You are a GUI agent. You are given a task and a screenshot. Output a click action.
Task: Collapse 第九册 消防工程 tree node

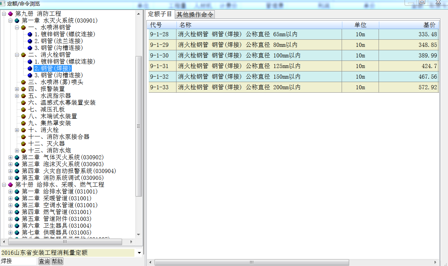pyautogui.click(x=4, y=14)
